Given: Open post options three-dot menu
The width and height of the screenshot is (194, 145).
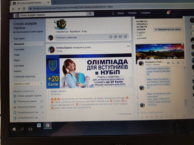Looking at the screenshot, I should pyautogui.click(x=129, y=46).
